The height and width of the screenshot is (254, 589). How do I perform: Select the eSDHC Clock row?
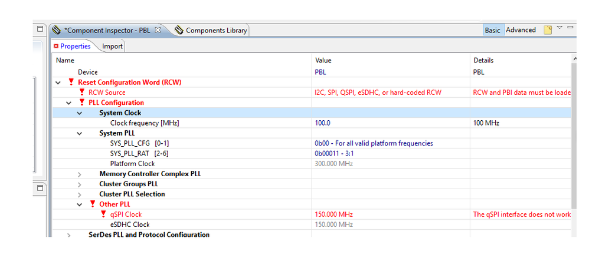click(x=312, y=225)
